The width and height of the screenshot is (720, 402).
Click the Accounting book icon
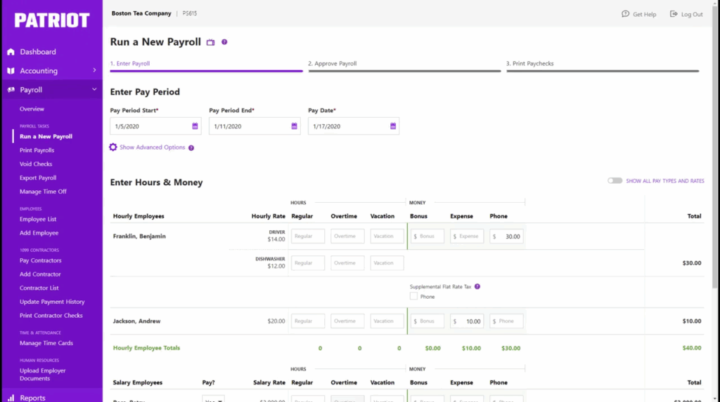[x=11, y=71]
